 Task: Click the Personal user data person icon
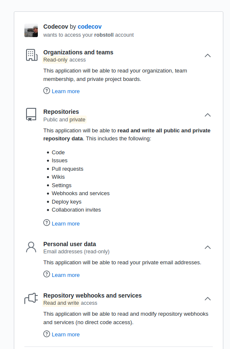(31, 247)
